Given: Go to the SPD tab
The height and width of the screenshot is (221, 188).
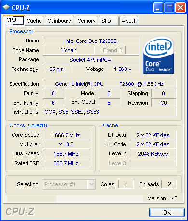Looking at the screenshot, I should coord(108,21).
